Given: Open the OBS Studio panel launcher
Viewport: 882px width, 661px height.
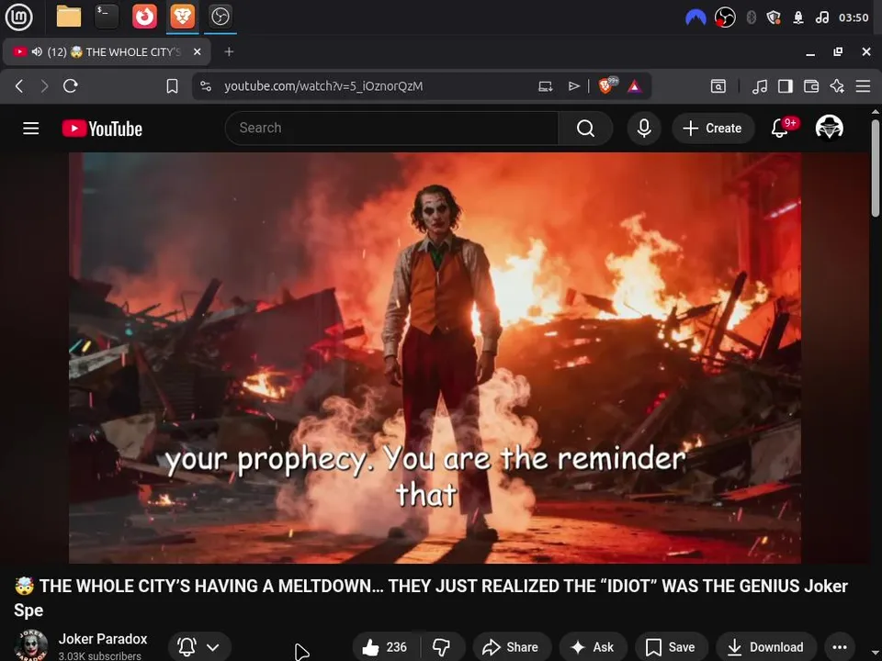Looking at the screenshot, I should [220, 17].
